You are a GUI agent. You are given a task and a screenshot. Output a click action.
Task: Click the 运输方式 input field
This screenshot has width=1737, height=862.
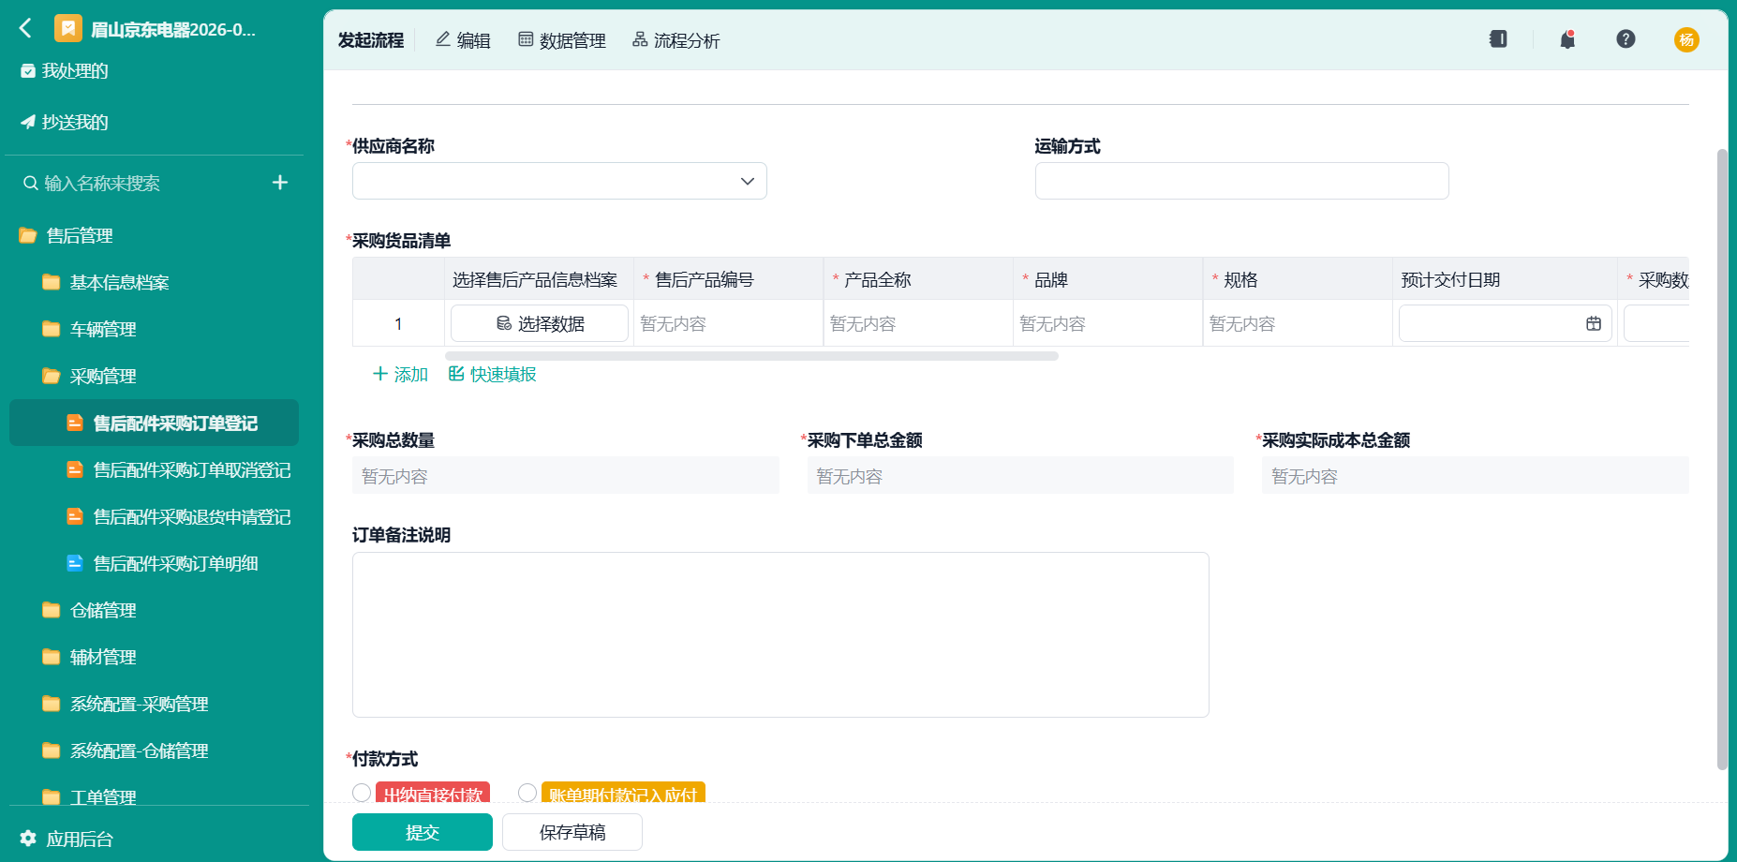click(x=1241, y=181)
